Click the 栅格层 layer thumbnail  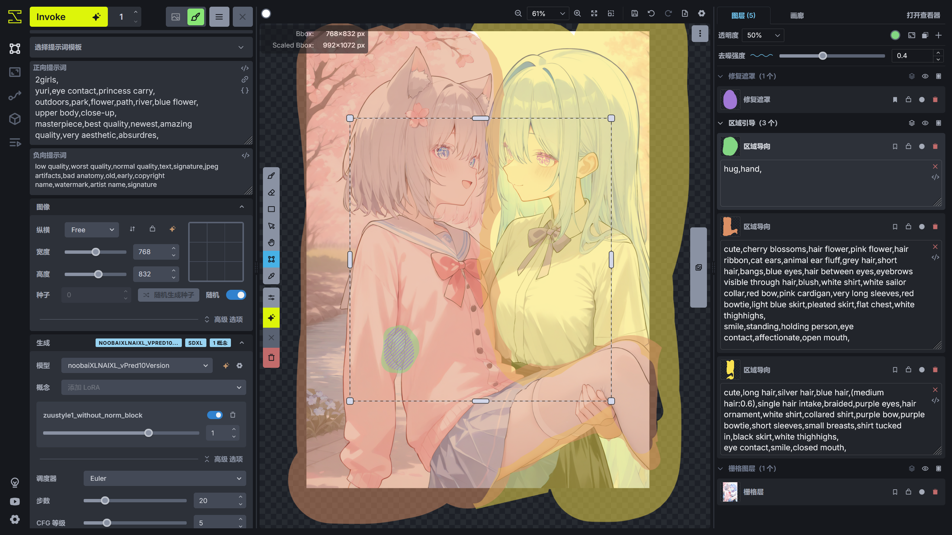pyautogui.click(x=730, y=492)
